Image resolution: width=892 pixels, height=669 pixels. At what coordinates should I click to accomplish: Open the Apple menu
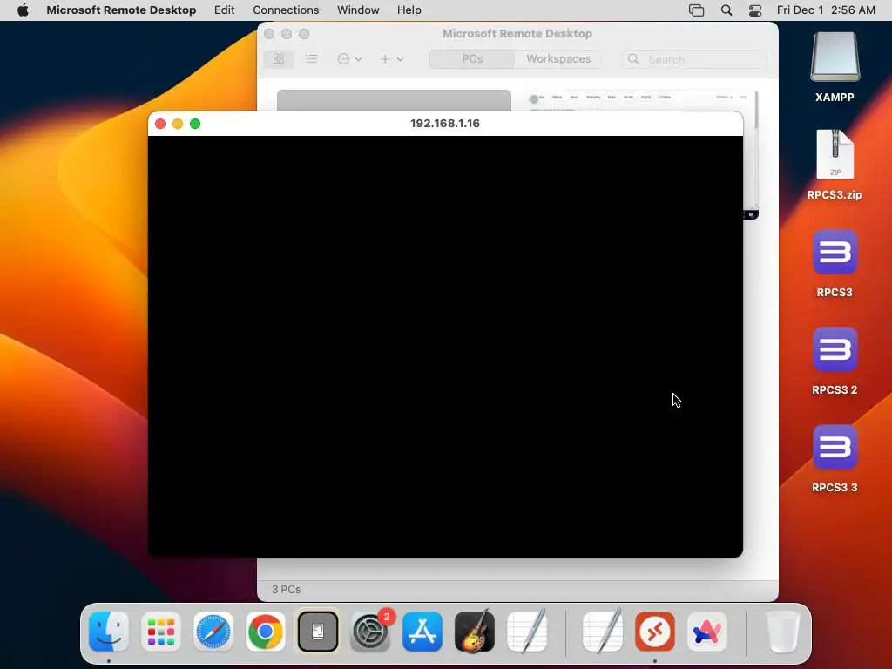tap(23, 10)
